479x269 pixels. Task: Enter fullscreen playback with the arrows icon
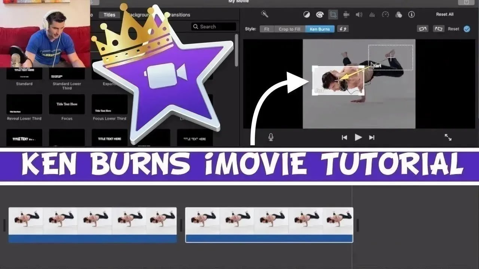[448, 137]
